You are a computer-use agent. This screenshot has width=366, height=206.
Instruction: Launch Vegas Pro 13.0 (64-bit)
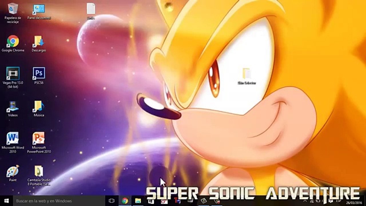[13, 77]
